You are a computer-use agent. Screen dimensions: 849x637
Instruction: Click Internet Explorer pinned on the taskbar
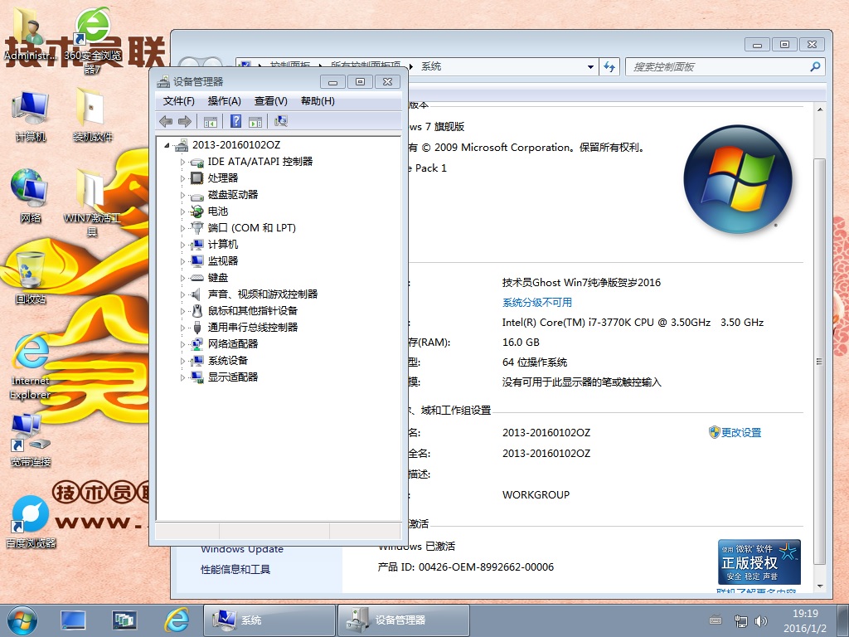point(177,620)
